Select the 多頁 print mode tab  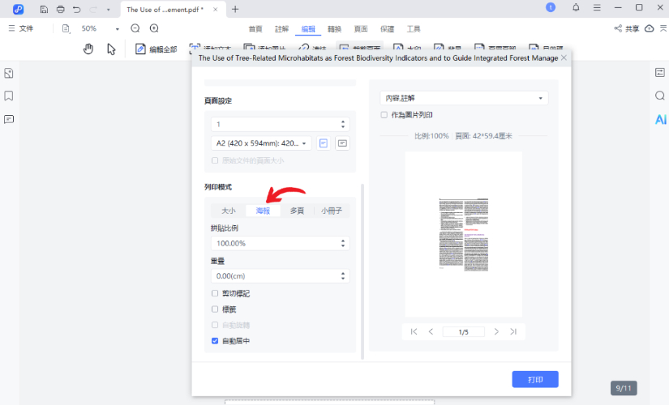point(297,211)
